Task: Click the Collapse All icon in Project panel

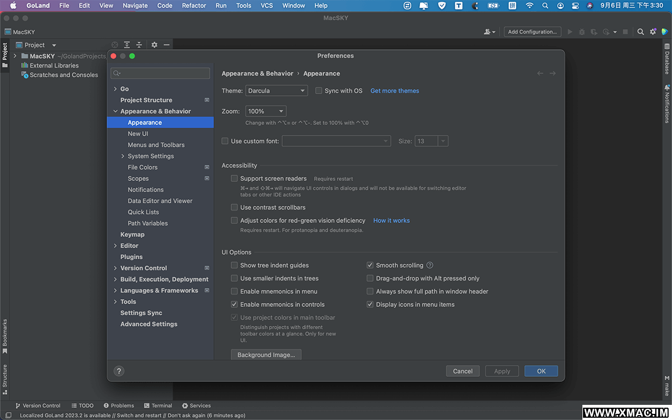Action: [x=139, y=45]
